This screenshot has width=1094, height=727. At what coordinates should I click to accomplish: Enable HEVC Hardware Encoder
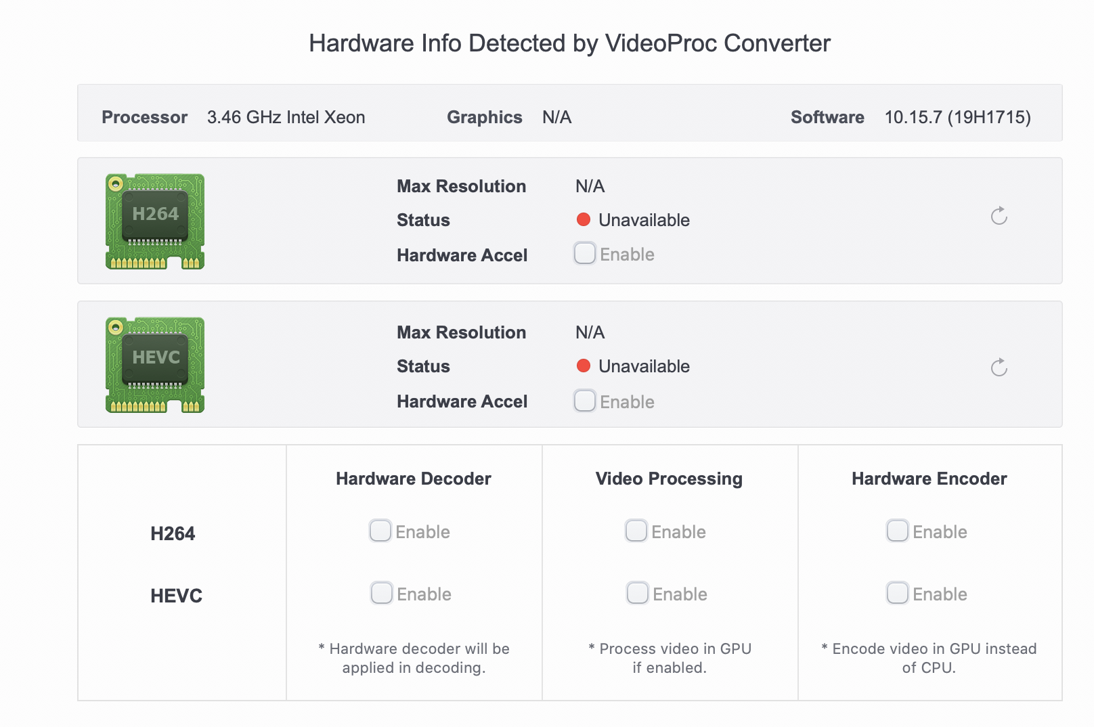(x=898, y=593)
